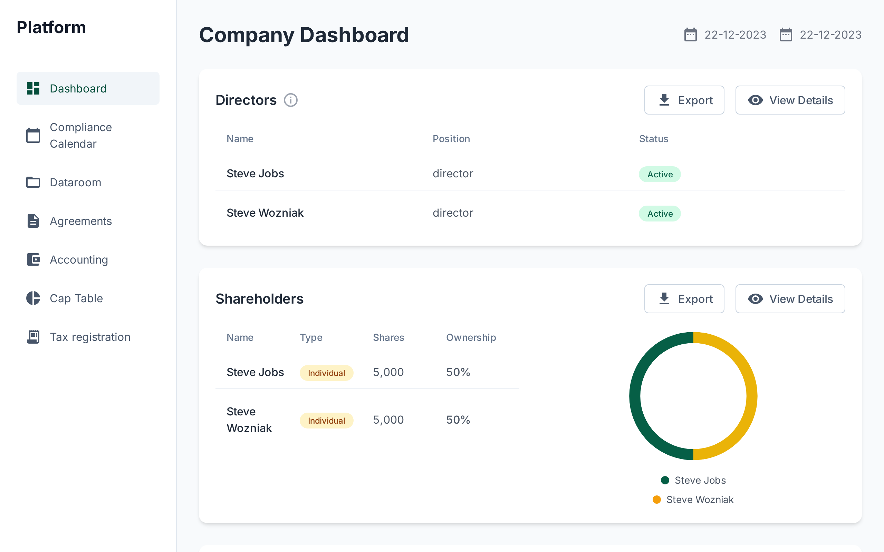Pick the end date 22-12-2023 field
This screenshot has height=552, width=884.
tap(820, 35)
